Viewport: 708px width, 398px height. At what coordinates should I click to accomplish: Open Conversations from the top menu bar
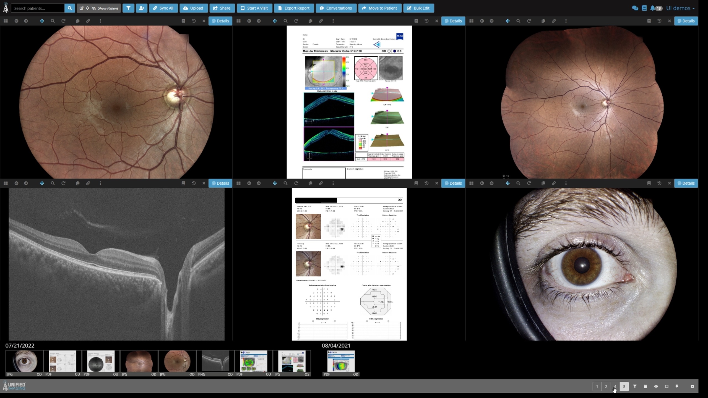pos(336,8)
